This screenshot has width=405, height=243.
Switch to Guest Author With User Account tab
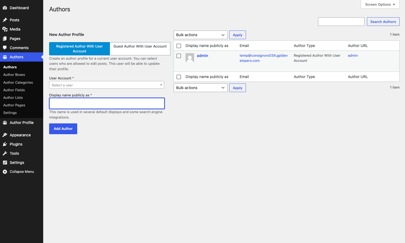click(x=140, y=49)
